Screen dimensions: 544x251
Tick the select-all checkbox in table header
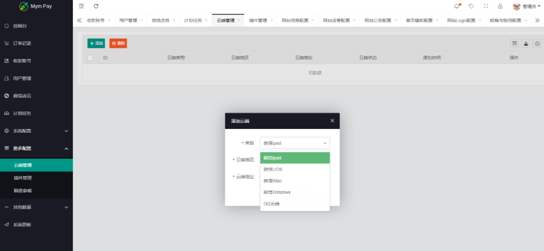[90, 58]
